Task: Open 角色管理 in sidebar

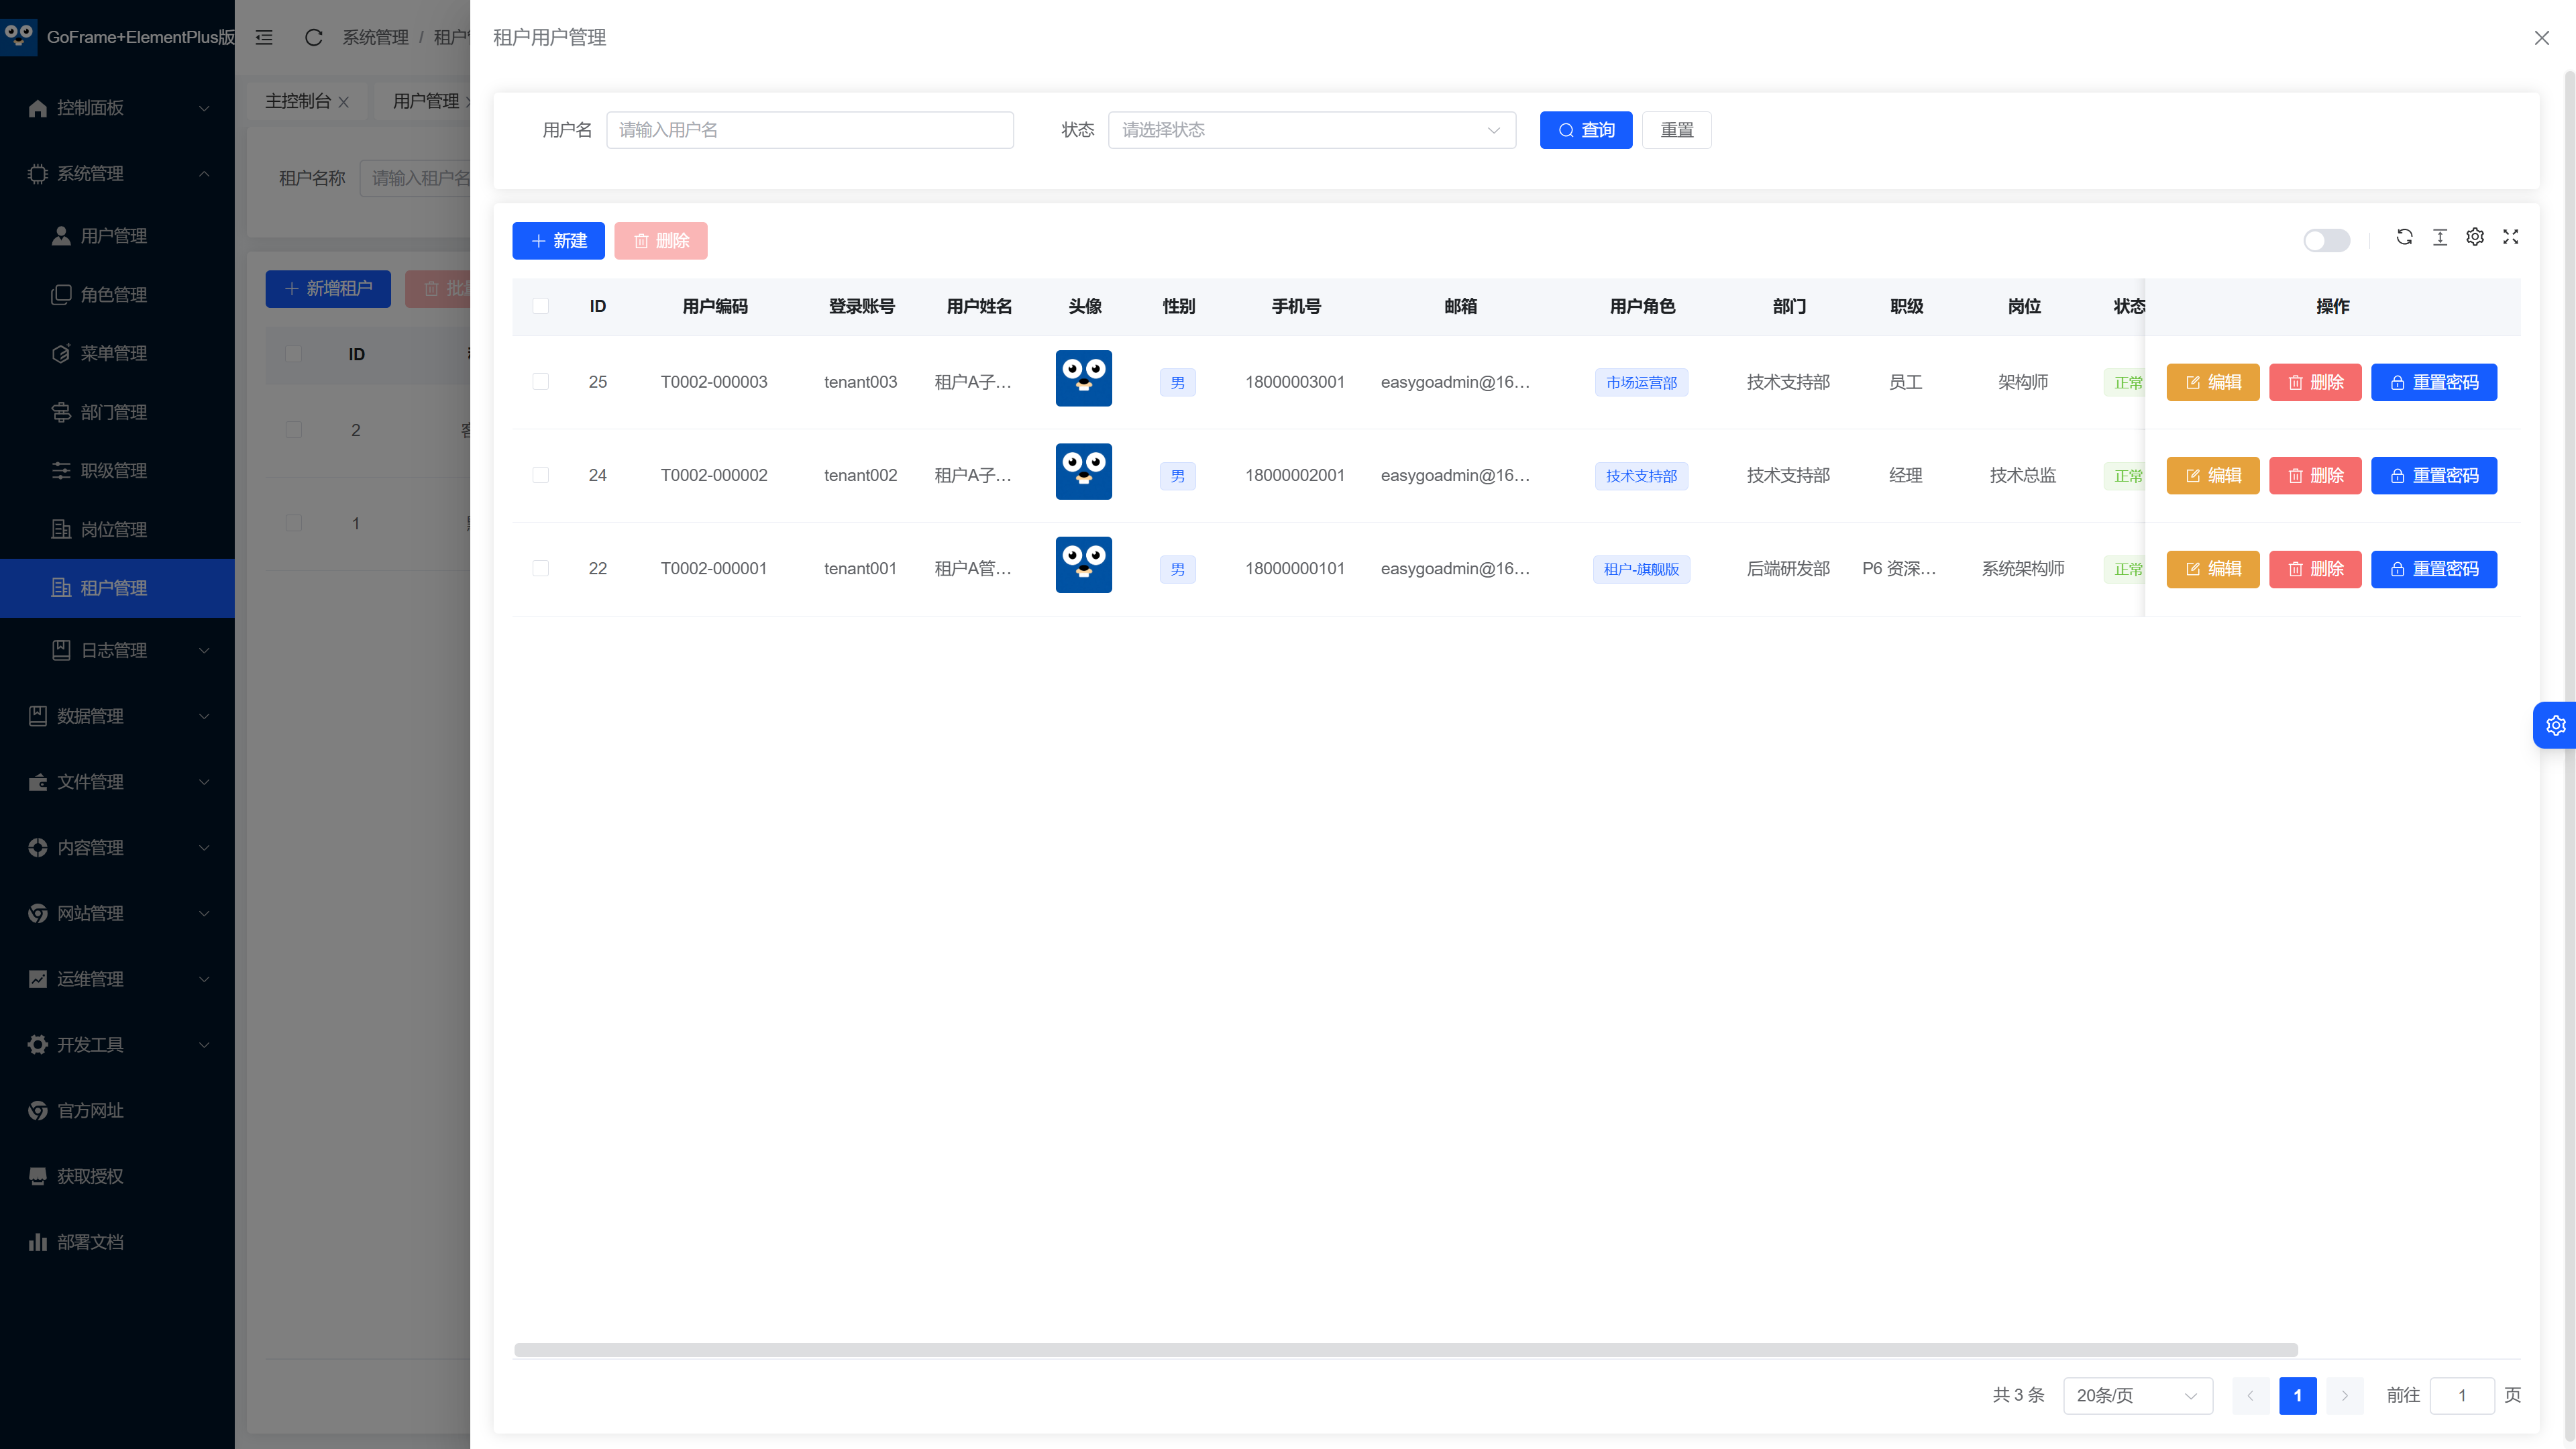Action: coord(117,294)
